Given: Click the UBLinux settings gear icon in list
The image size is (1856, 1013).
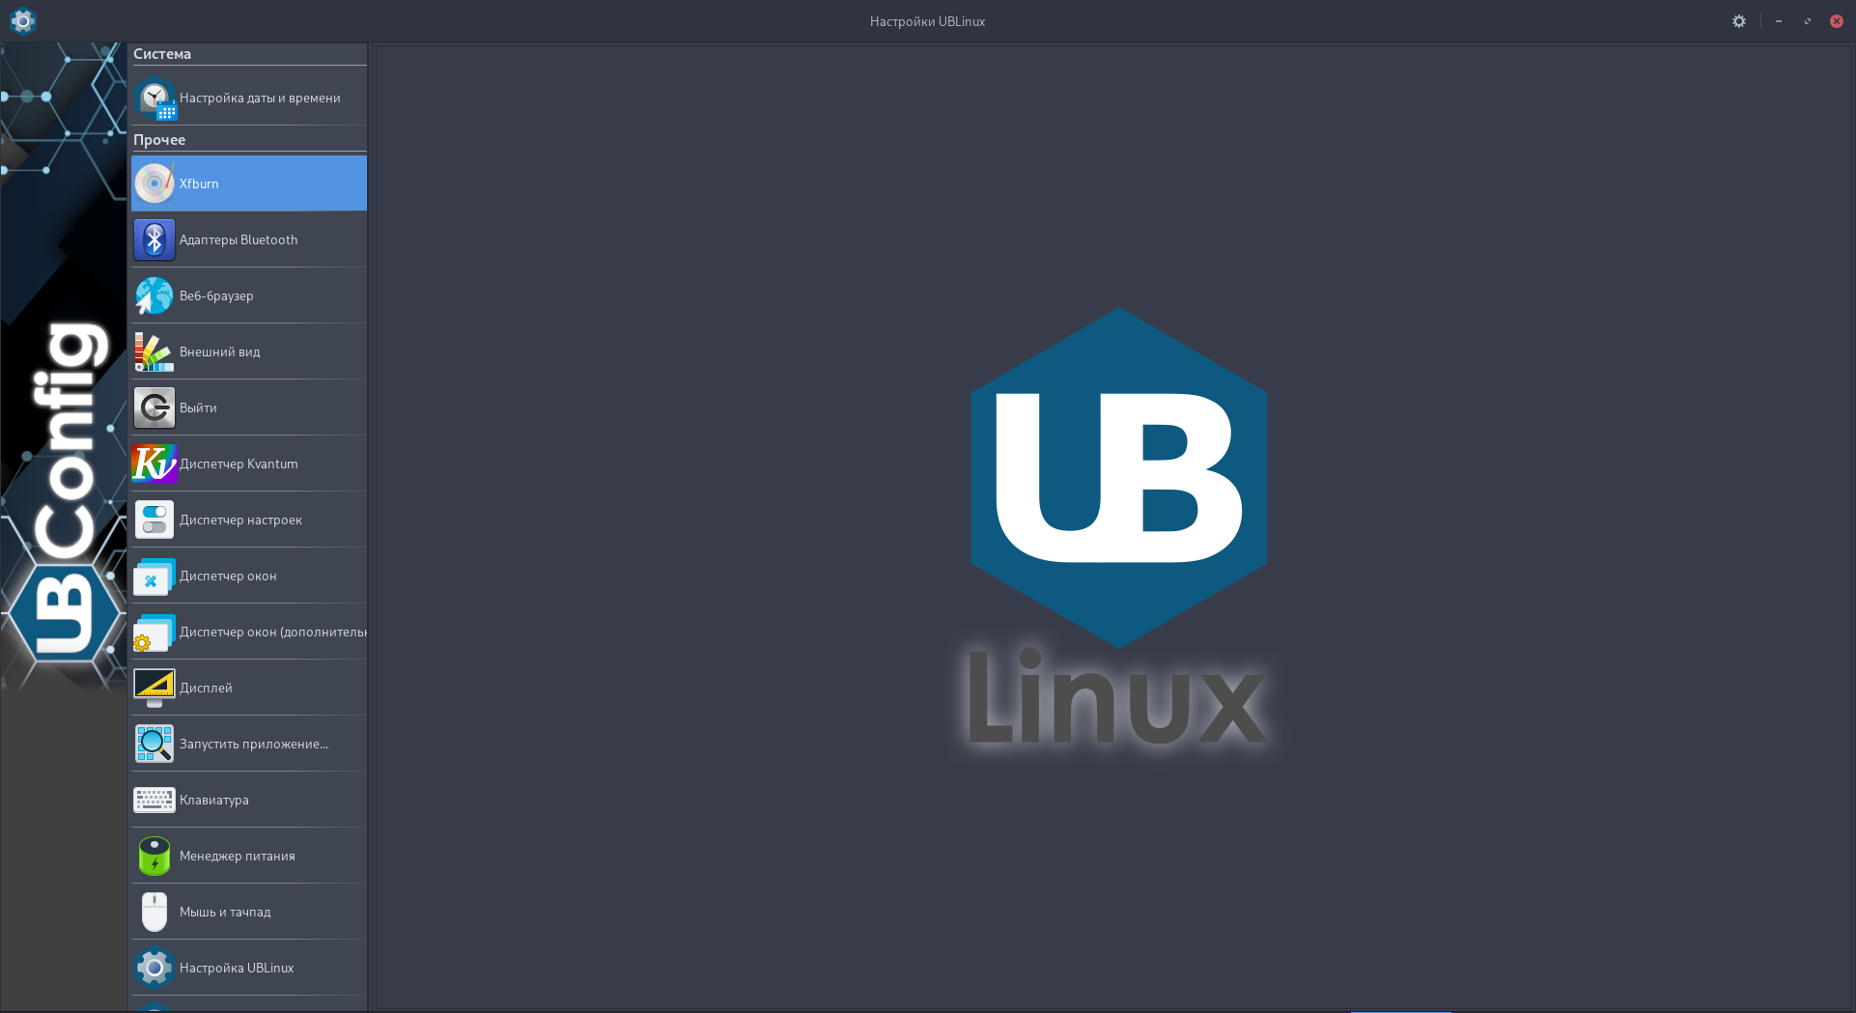Looking at the screenshot, I should click(155, 968).
